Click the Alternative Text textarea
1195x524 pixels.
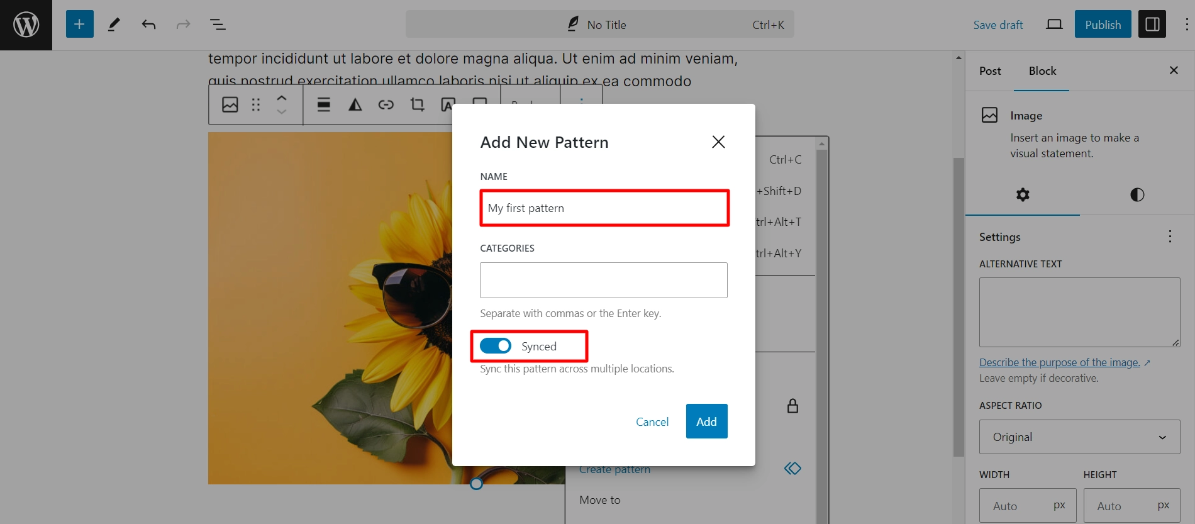1079,312
